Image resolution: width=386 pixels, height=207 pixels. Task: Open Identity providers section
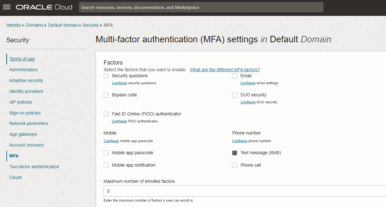click(x=26, y=91)
